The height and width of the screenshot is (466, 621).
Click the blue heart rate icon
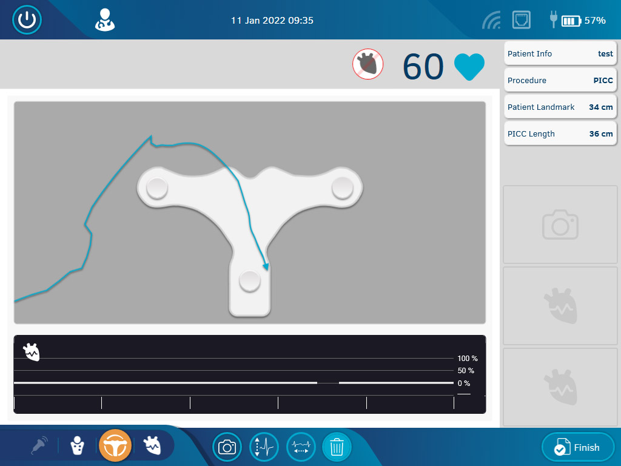click(469, 67)
